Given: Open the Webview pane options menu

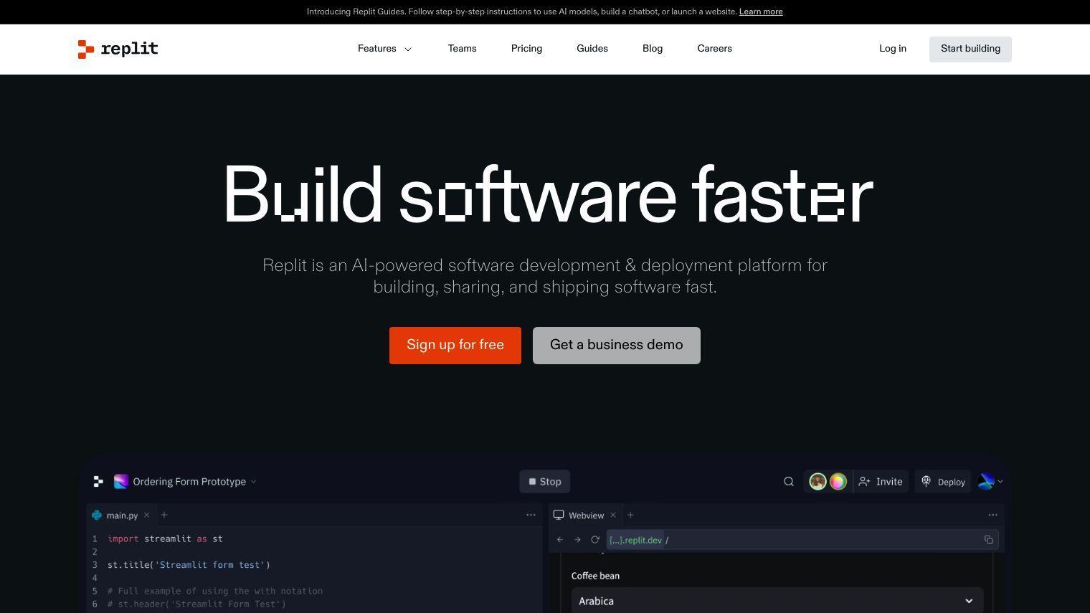Looking at the screenshot, I should pyautogui.click(x=992, y=515).
